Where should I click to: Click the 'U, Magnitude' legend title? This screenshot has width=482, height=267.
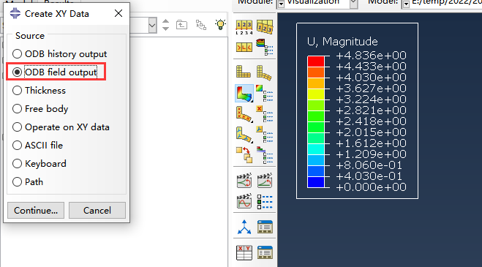pos(342,42)
